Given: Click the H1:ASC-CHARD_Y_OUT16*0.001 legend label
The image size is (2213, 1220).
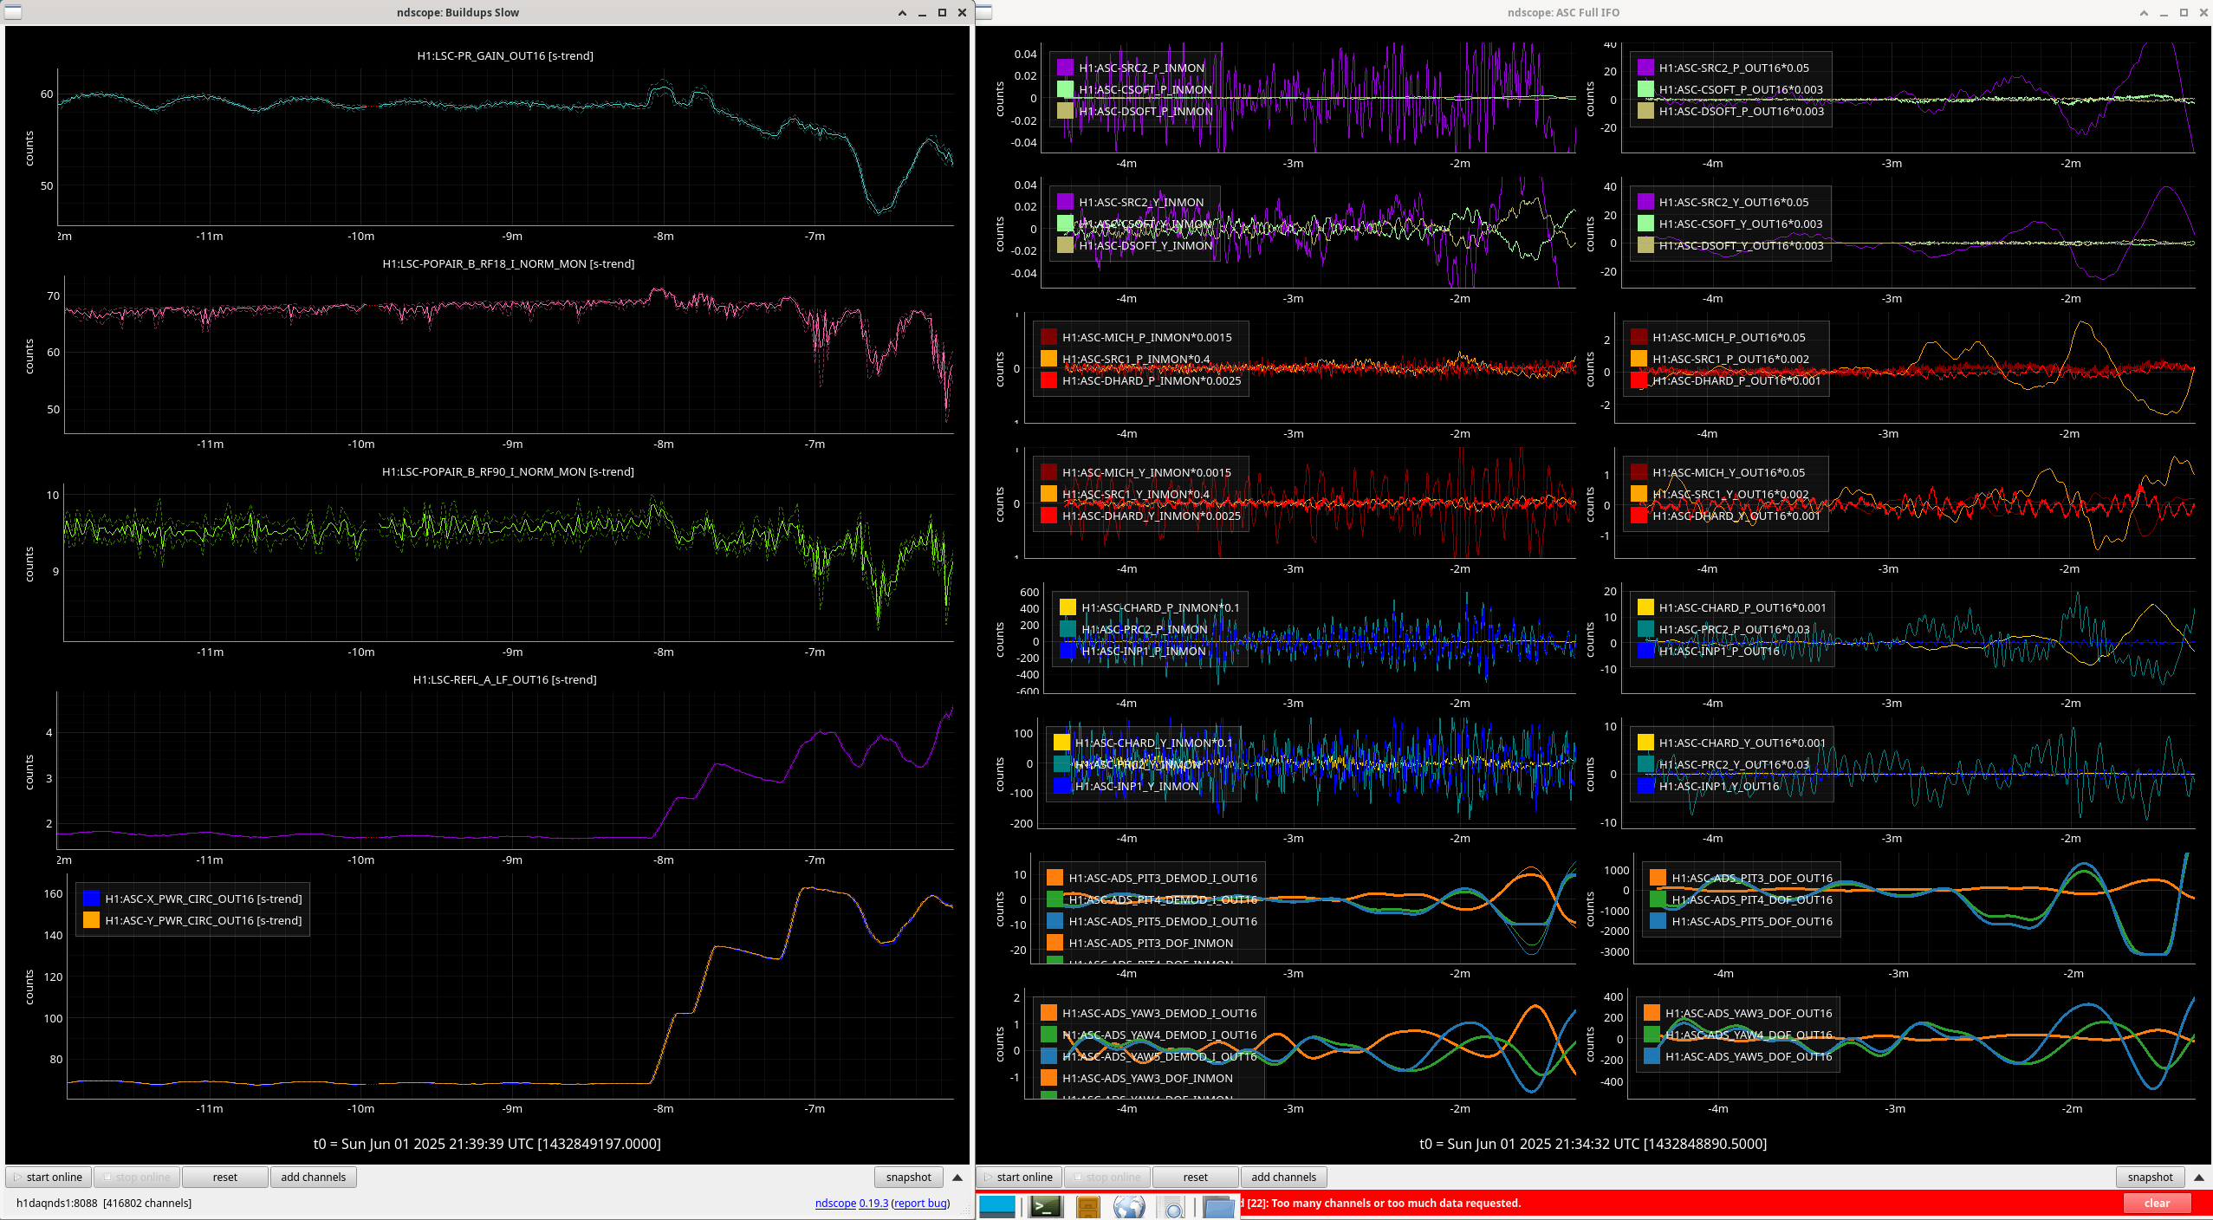Looking at the screenshot, I should (x=1742, y=743).
